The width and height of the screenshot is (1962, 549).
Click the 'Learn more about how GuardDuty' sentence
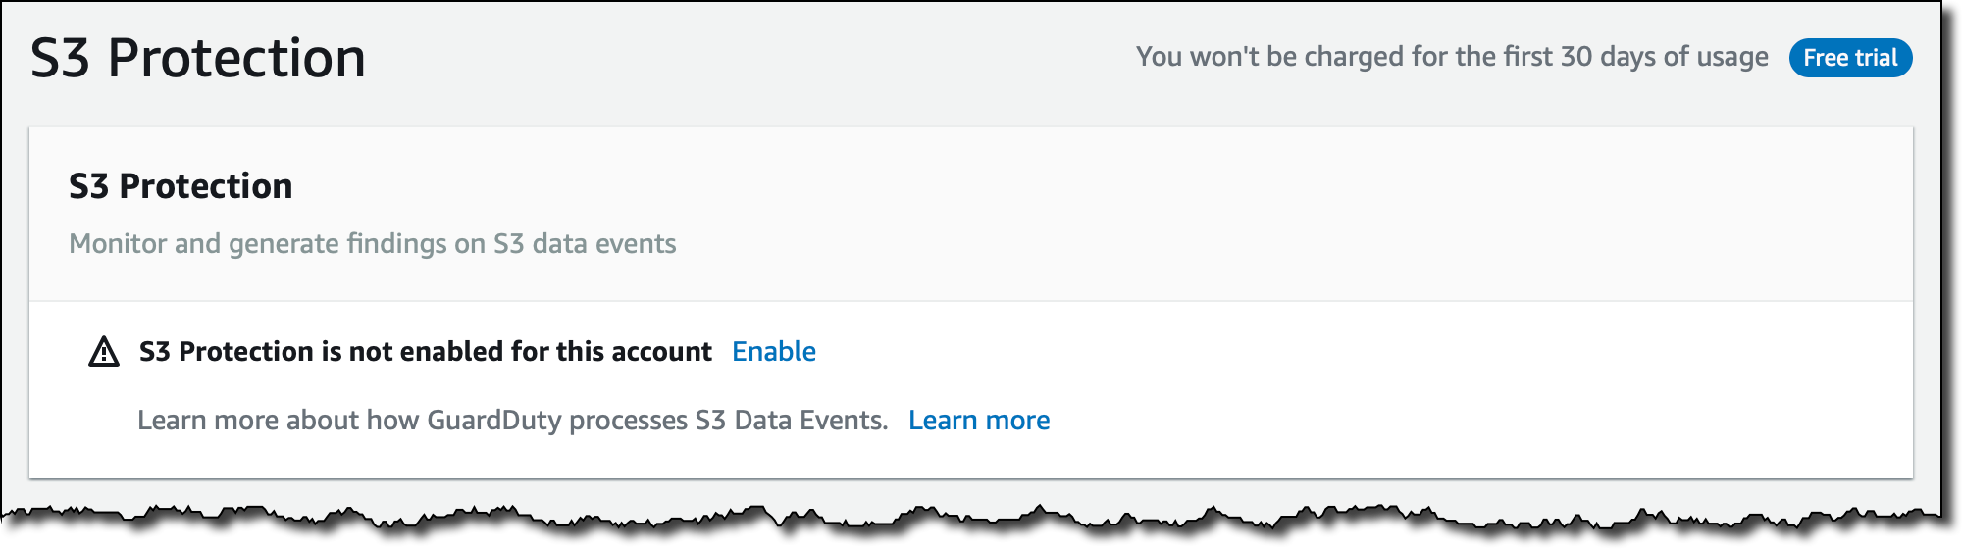pyautogui.click(x=511, y=420)
